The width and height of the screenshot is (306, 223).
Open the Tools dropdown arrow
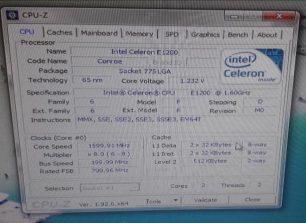pos(176,200)
